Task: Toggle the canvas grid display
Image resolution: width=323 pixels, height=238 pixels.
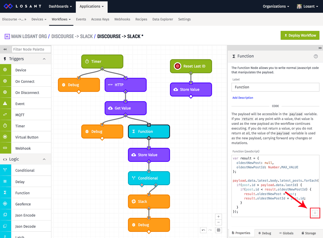Action: [x=219, y=230]
